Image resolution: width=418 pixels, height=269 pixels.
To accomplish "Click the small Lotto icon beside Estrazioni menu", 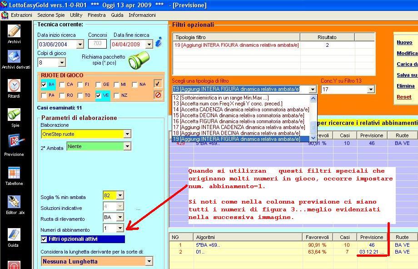I will [x=5, y=15].
